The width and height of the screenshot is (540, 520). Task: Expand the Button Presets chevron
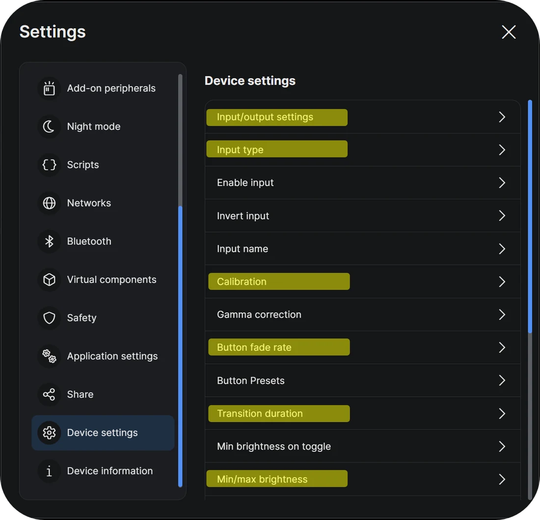(502, 381)
